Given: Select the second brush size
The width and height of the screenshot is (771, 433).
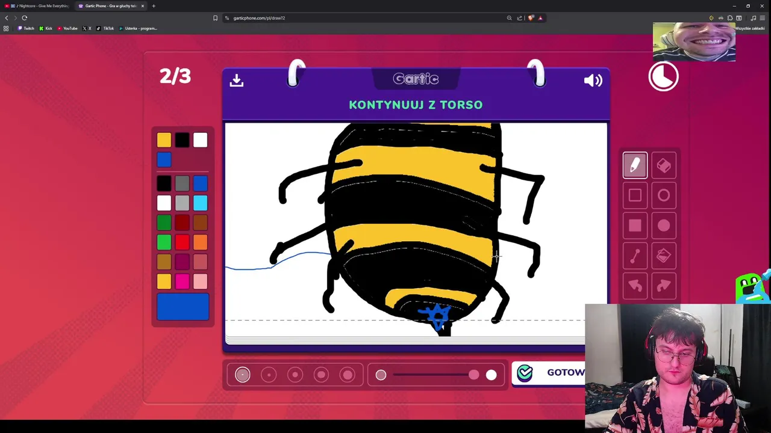Looking at the screenshot, I should [269, 375].
